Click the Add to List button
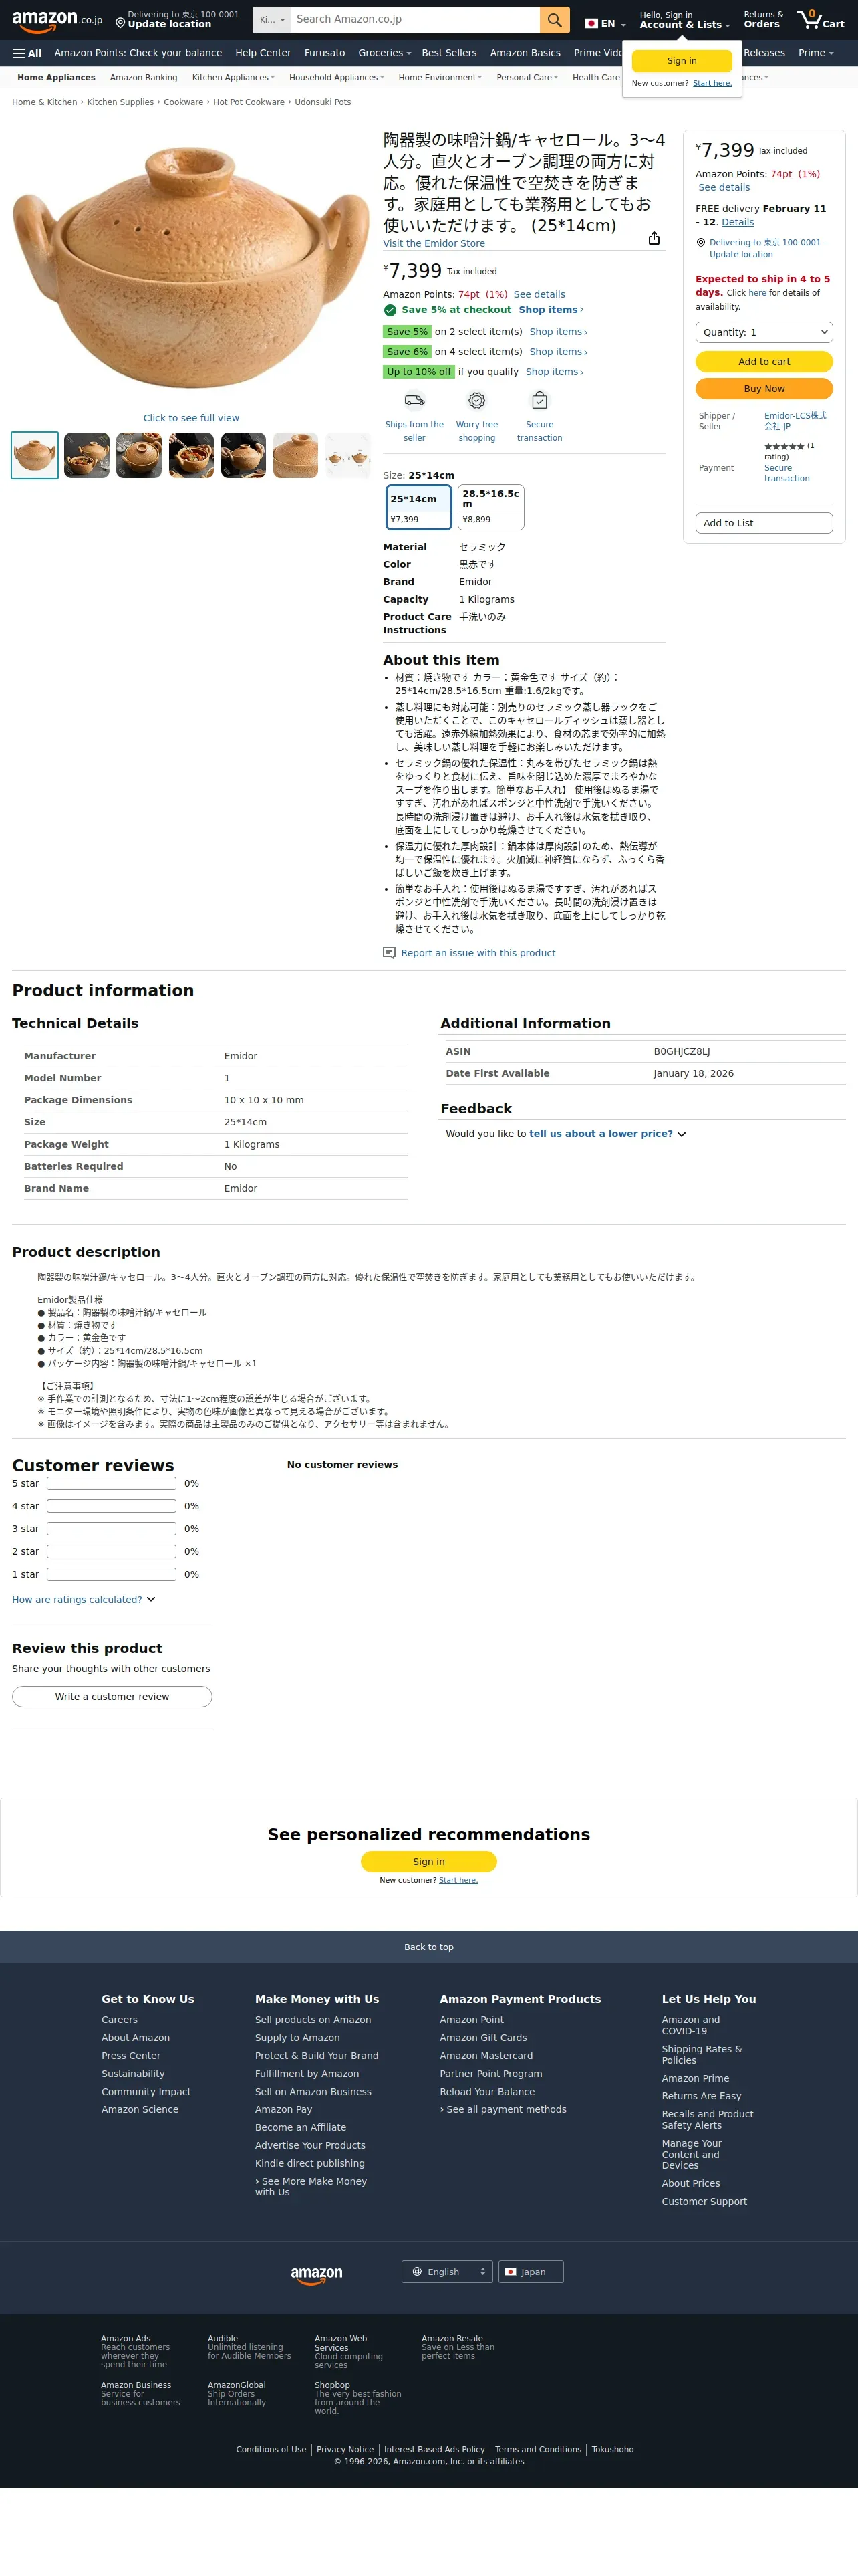This screenshot has width=858, height=2576. [x=764, y=523]
